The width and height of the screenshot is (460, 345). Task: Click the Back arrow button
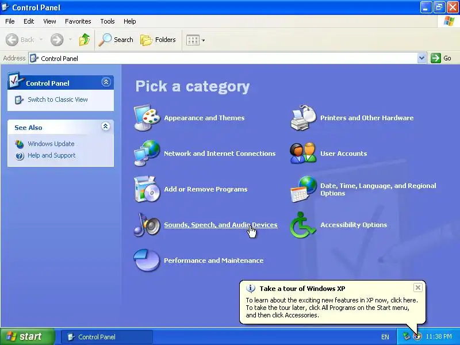[x=20, y=40]
